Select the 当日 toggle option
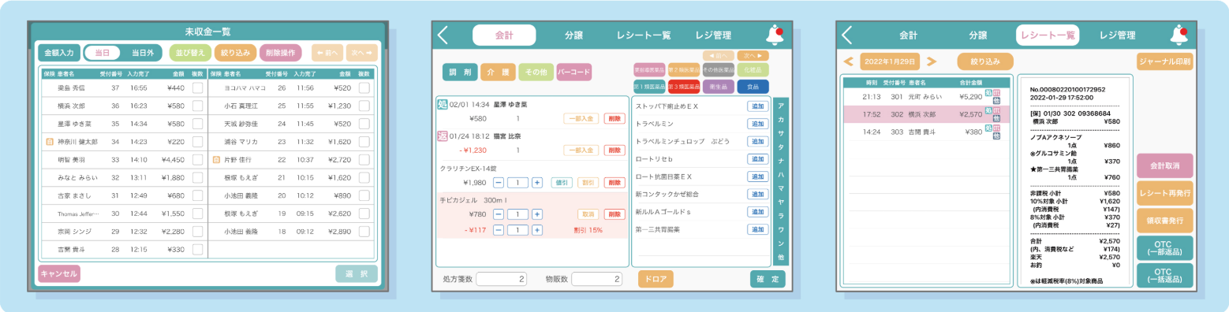Image resolution: width=1229 pixels, height=312 pixels. [x=103, y=53]
